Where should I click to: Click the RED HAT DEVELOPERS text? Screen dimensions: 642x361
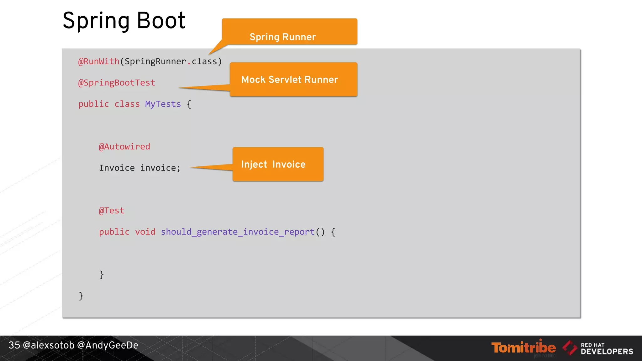607,349
